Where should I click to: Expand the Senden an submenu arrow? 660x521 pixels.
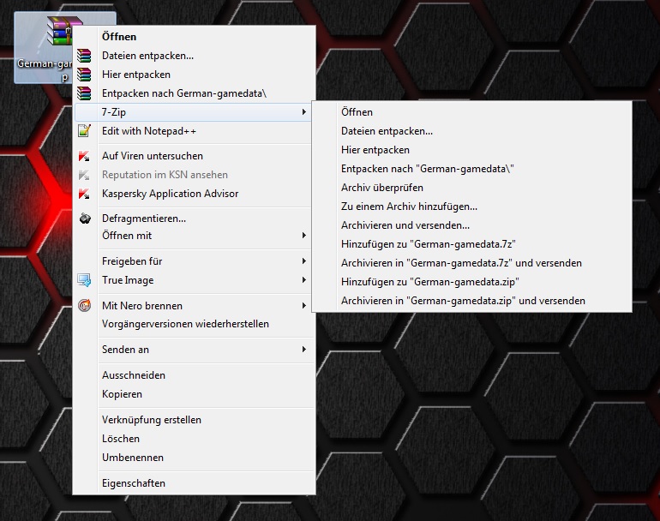point(304,350)
